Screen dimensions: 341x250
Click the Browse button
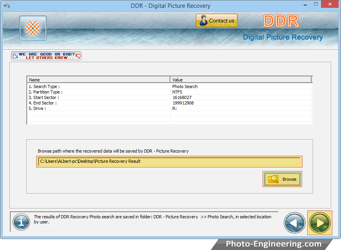pyautogui.click(x=282, y=179)
